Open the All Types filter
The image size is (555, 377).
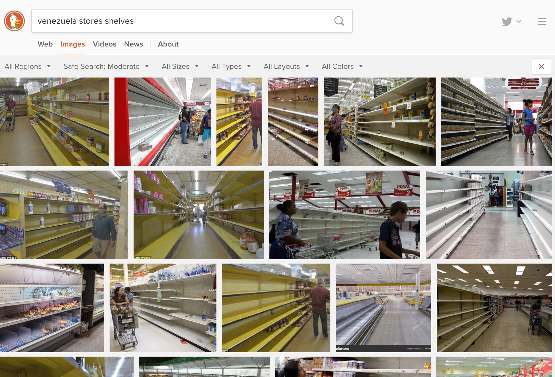pos(231,66)
